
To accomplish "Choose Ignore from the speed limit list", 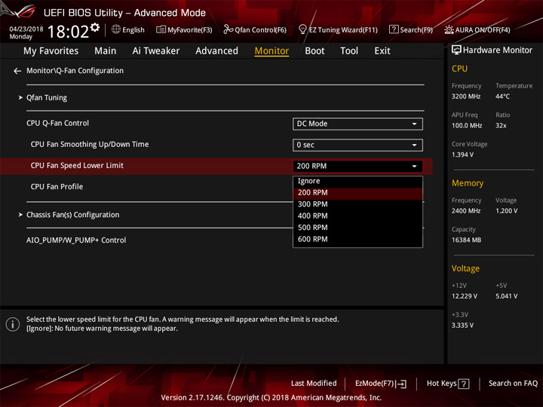I will point(357,181).
